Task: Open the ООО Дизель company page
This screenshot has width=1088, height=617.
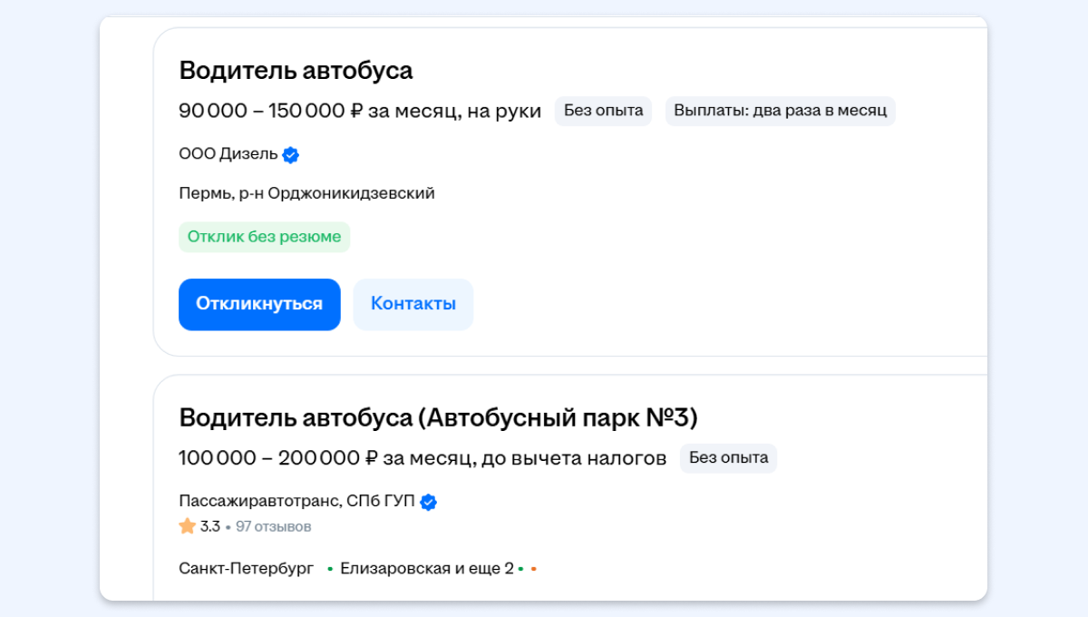Action: tap(228, 154)
